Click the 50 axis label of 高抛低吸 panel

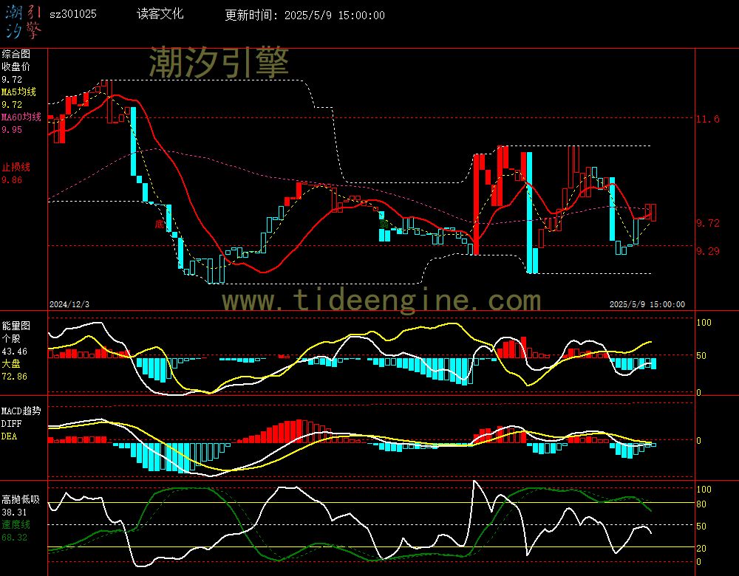701,527
